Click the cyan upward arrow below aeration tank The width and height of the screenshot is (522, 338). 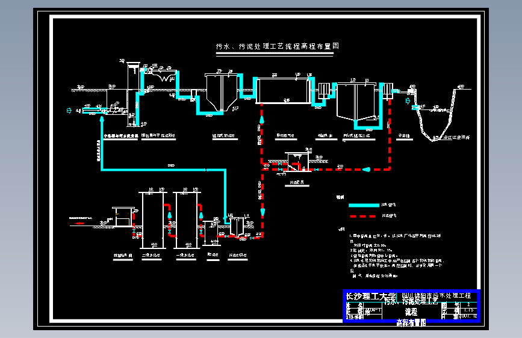click(x=262, y=120)
